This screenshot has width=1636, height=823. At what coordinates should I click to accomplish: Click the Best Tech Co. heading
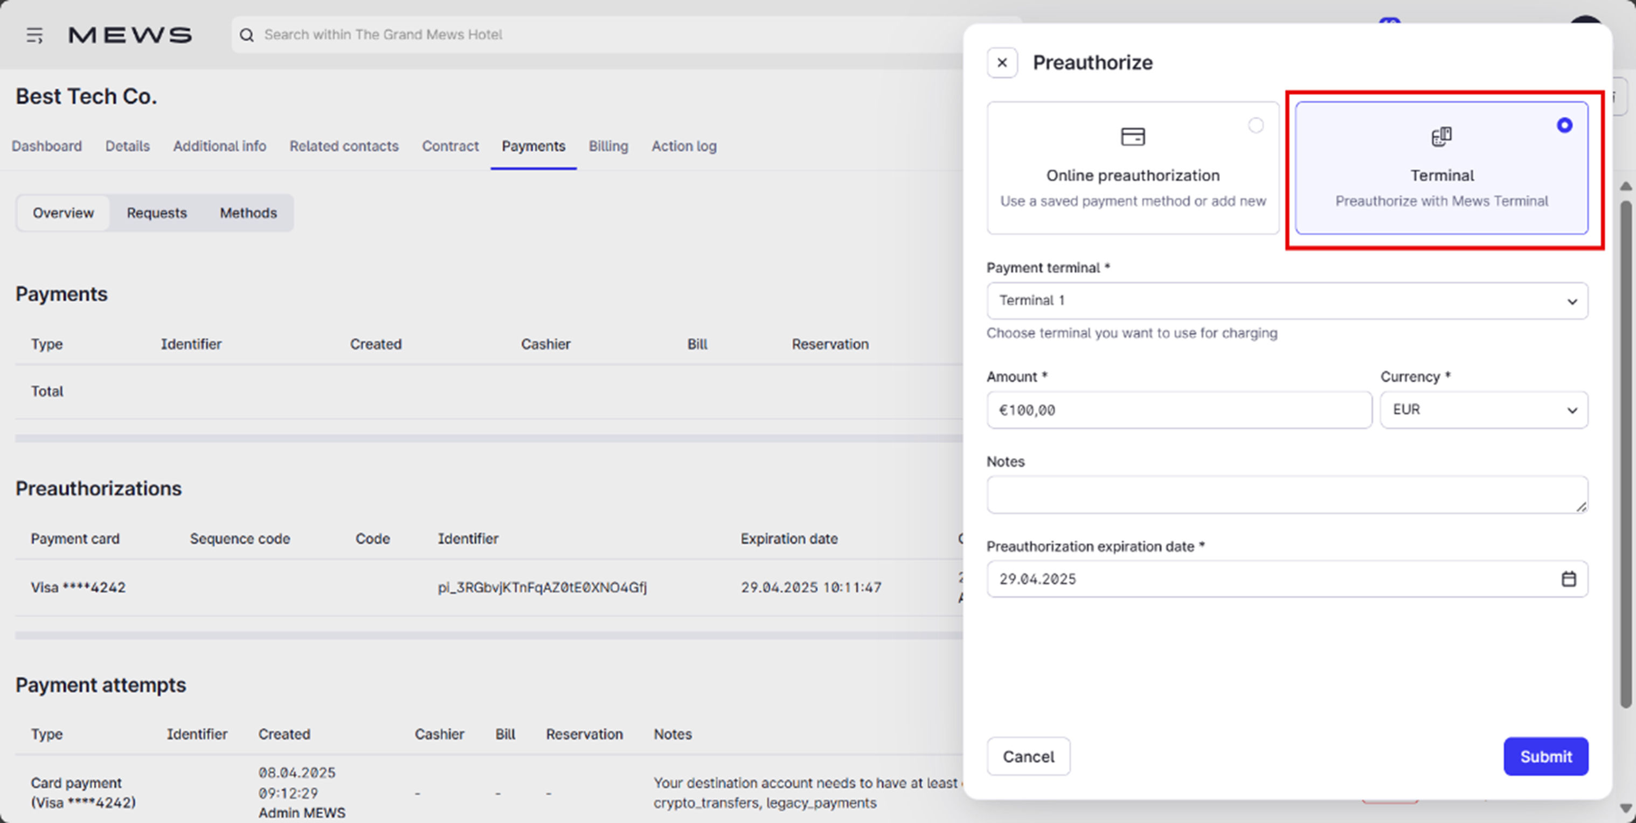(x=86, y=96)
